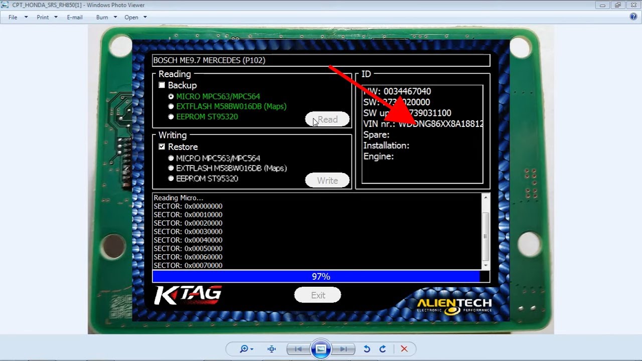Image resolution: width=642 pixels, height=361 pixels.
Task: Click the E-mail menu item
Action: 74,17
